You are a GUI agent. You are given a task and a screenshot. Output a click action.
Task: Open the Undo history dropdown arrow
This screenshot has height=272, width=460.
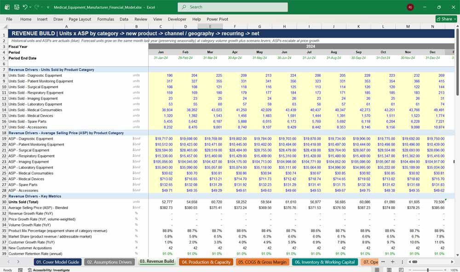pyautogui.click(x=30, y=7)
